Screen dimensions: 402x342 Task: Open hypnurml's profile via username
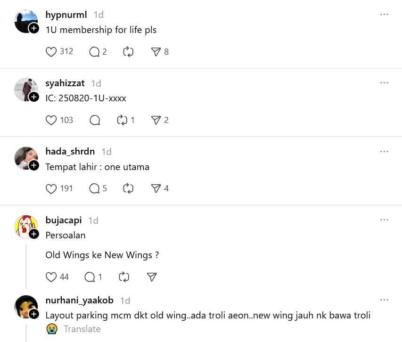pos(66,15)
